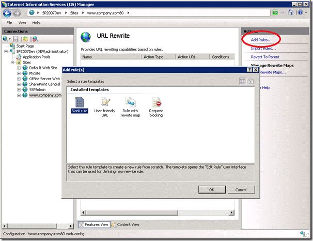This screenshot has width=313, height=241.
Task: Click the up-folder icon in Connections toolbar
Action: (25, 39)
